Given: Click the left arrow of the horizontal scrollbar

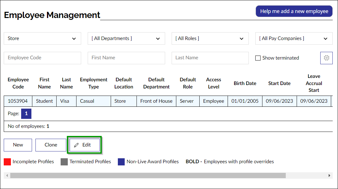Looking at the screenshot, I should point(7,175).
